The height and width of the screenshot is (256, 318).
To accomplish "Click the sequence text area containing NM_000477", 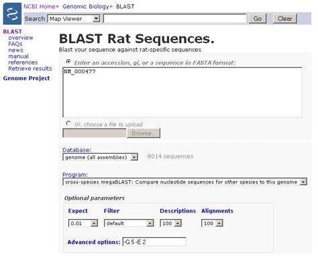I will (x=182, y=92).
